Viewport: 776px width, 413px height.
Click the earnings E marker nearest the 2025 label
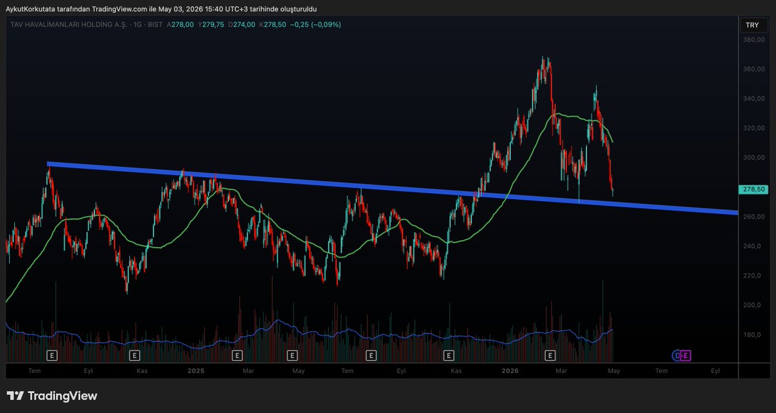237,355
